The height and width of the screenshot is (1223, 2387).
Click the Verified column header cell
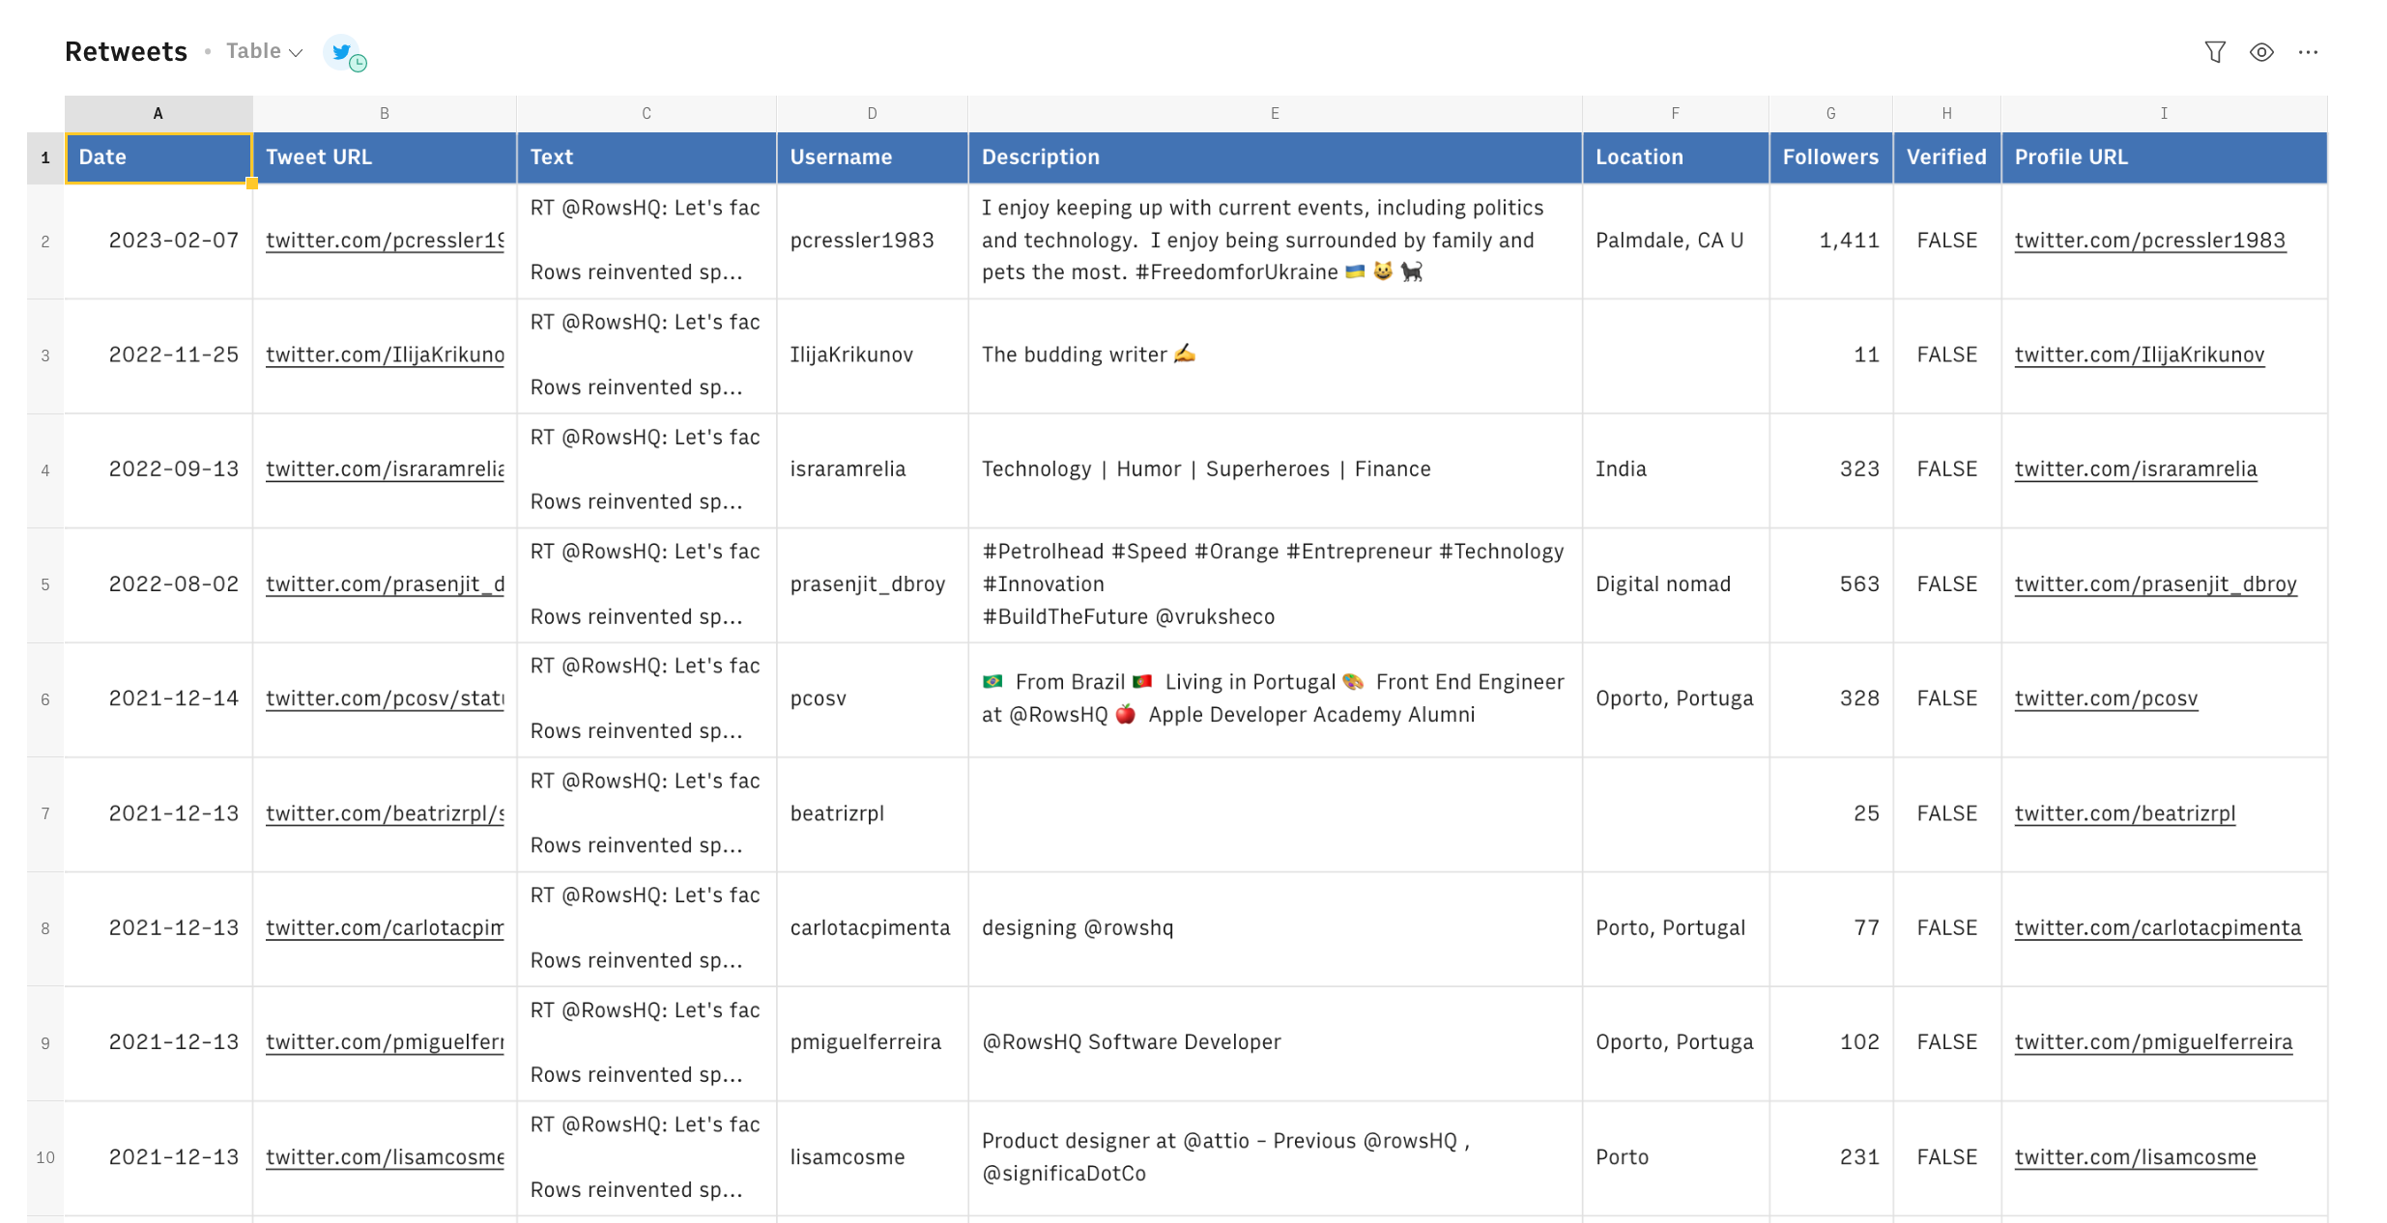pyautogui.click(x=1945, y=157)
